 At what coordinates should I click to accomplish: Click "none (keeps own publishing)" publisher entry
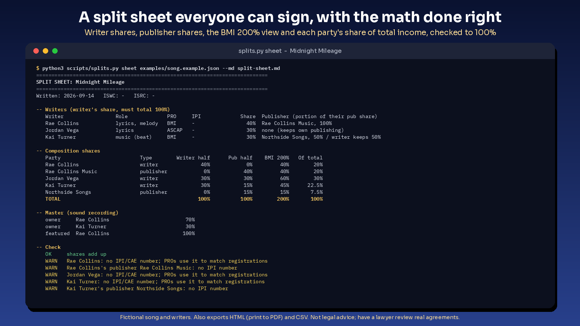(x=303, y=130)
